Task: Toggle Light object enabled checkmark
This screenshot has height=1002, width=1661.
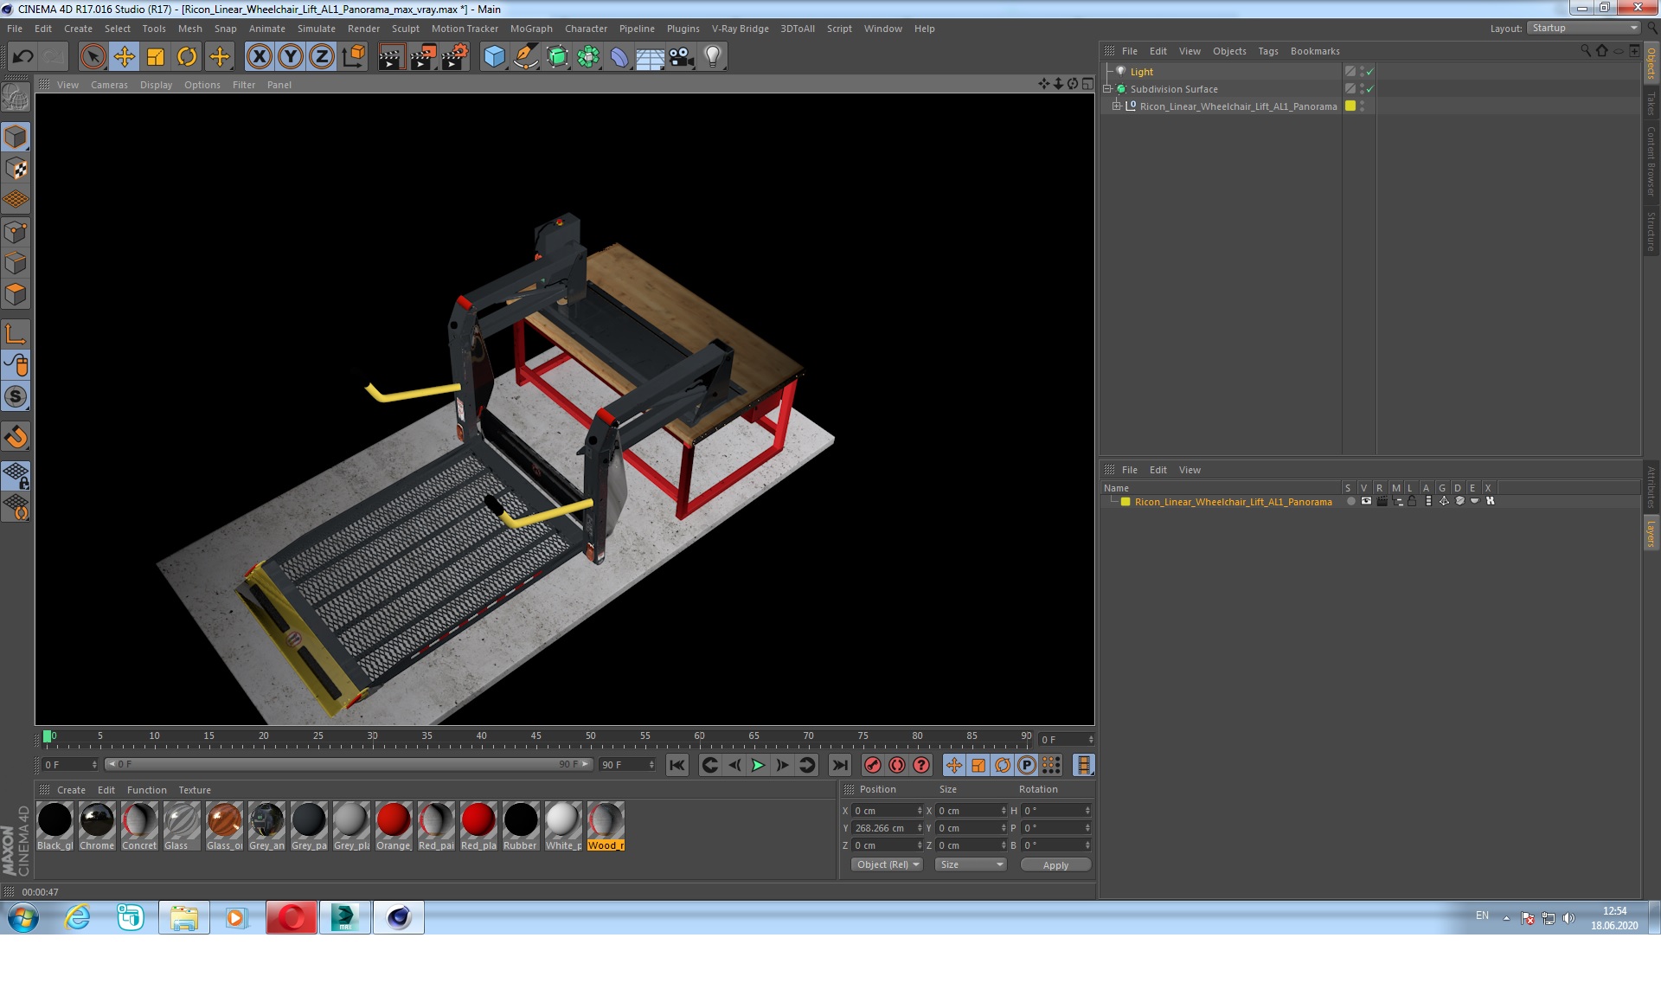Action: click(1369, 72)
